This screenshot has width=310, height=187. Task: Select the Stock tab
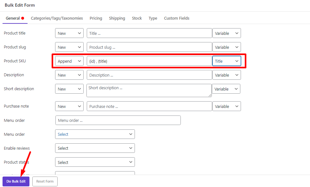[x=137, y=18]
